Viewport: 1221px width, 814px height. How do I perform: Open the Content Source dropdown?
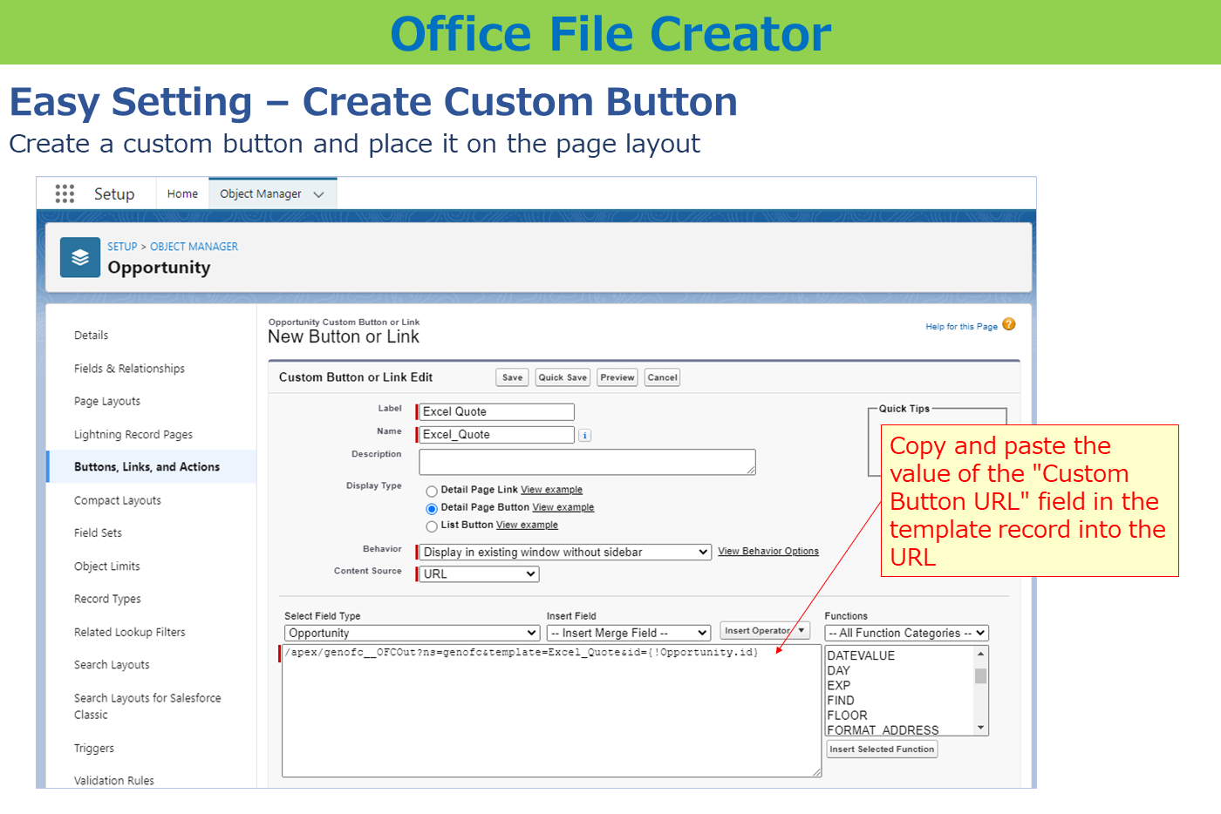pyautogui.click(x=478, y=573)
